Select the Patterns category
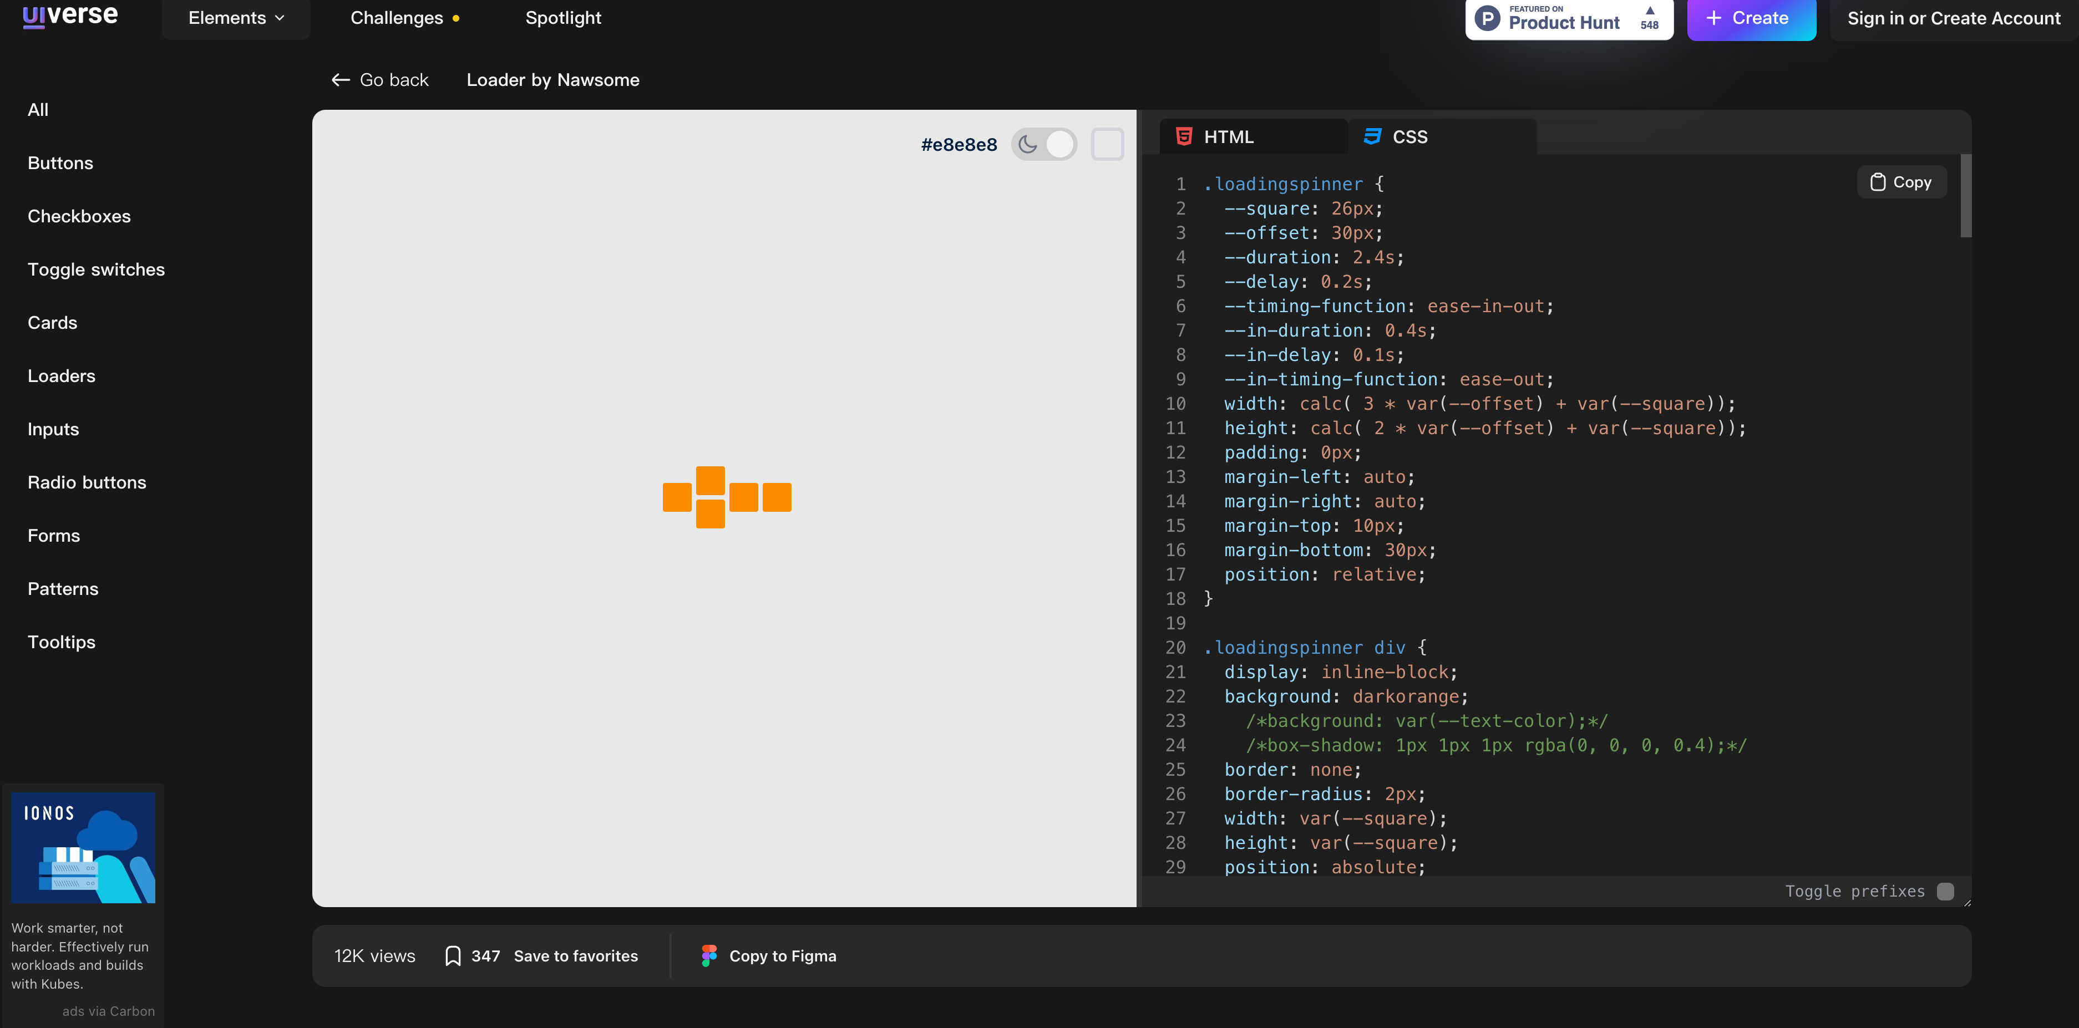 coord(63,589)
